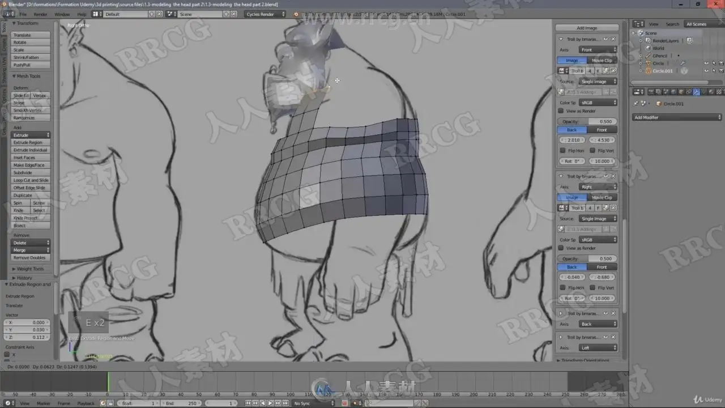
Task: Open the Add Modifier dropdown
Action: pyautogui.click(x=678, y=117)
